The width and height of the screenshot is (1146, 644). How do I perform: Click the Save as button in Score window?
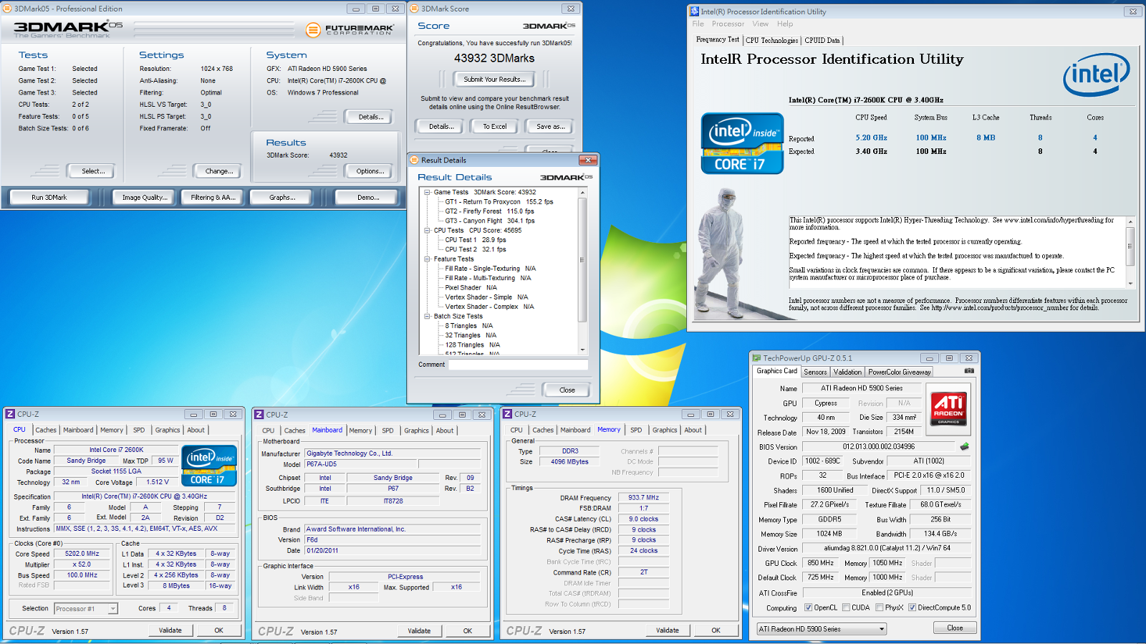pos(550,126)
